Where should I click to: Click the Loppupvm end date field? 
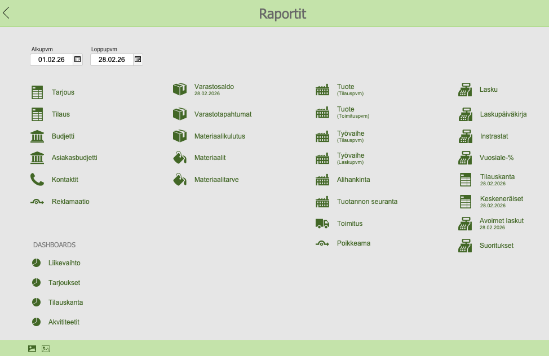tap(112, 59)
